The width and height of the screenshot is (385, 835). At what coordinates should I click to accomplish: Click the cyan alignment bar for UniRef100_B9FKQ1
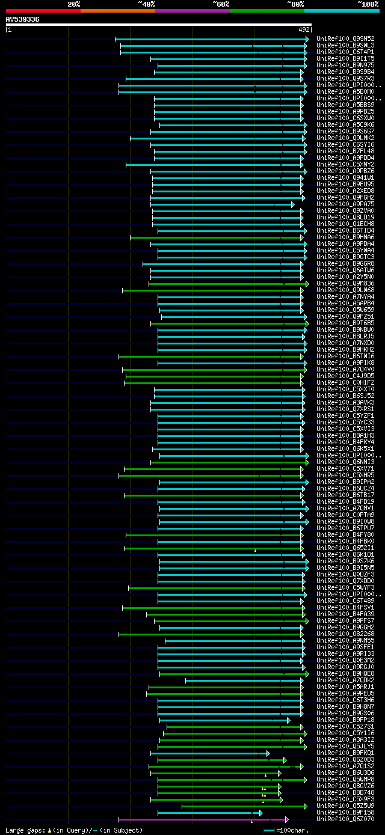coord(210,753)
